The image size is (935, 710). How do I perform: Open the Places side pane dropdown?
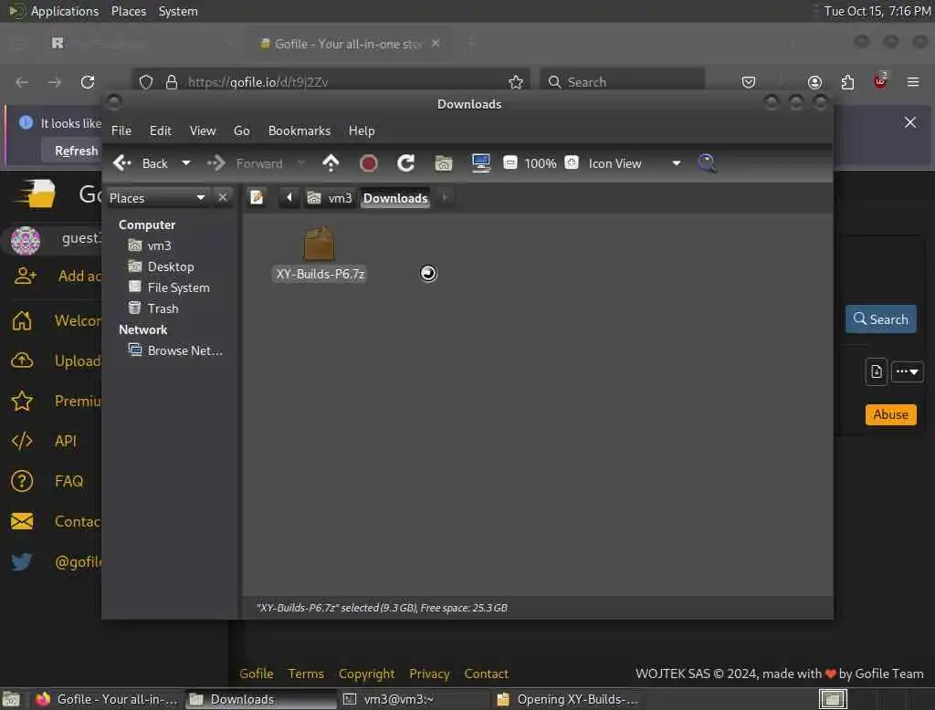[x=157, y=198]
